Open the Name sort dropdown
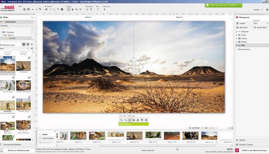The image size is (269, 154). point(14,49)
